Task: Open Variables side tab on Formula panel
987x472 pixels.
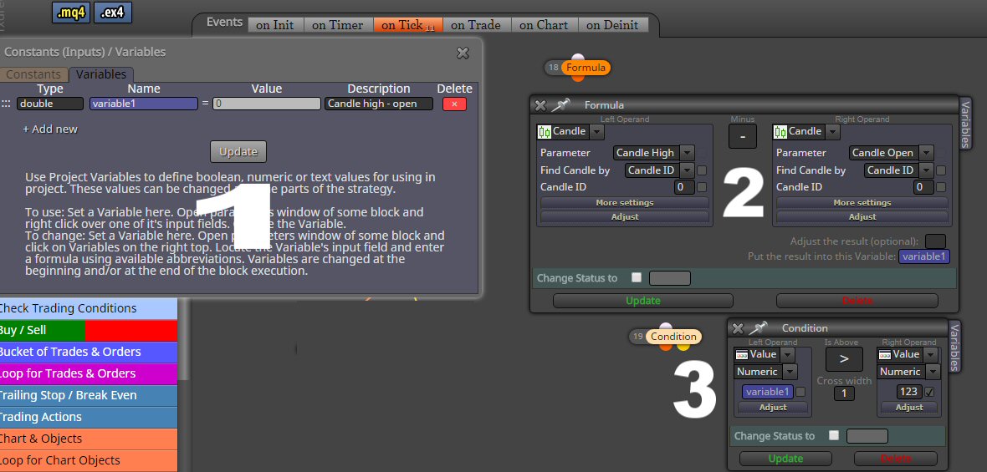Action: click(x=965, y=124)
